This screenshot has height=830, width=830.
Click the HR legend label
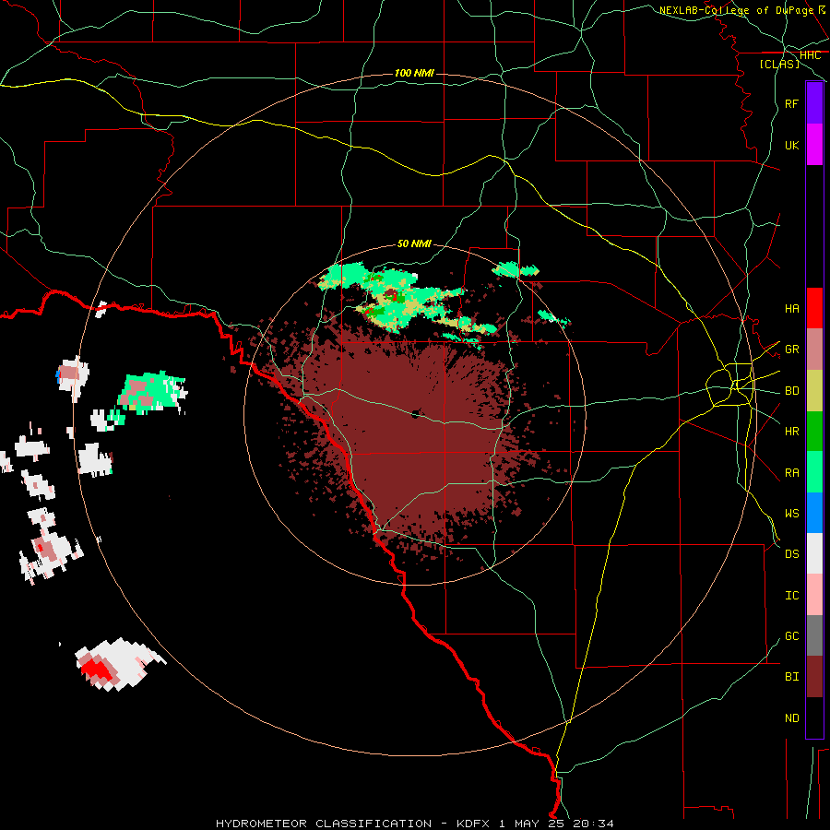[x=791, y=432]
